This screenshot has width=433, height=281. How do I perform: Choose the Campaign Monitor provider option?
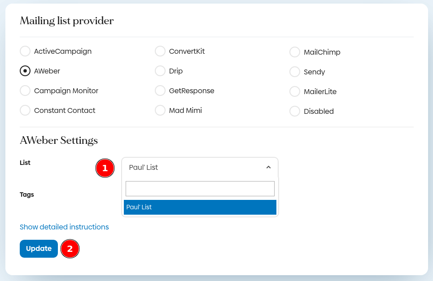tap(25, 91)
